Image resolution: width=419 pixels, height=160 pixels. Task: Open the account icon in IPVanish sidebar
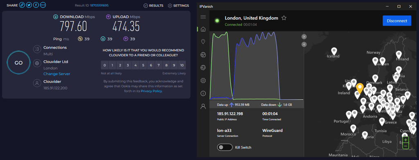pyautogui.click(x=203, y=107)
